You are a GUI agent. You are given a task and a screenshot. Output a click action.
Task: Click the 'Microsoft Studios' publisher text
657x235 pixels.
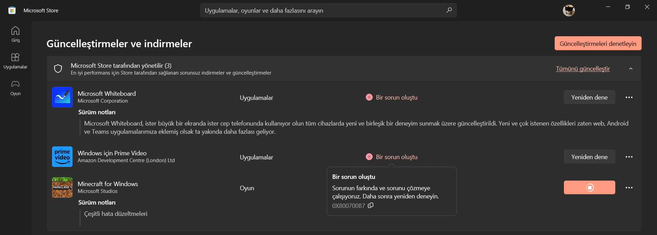(x=98, y=191)
